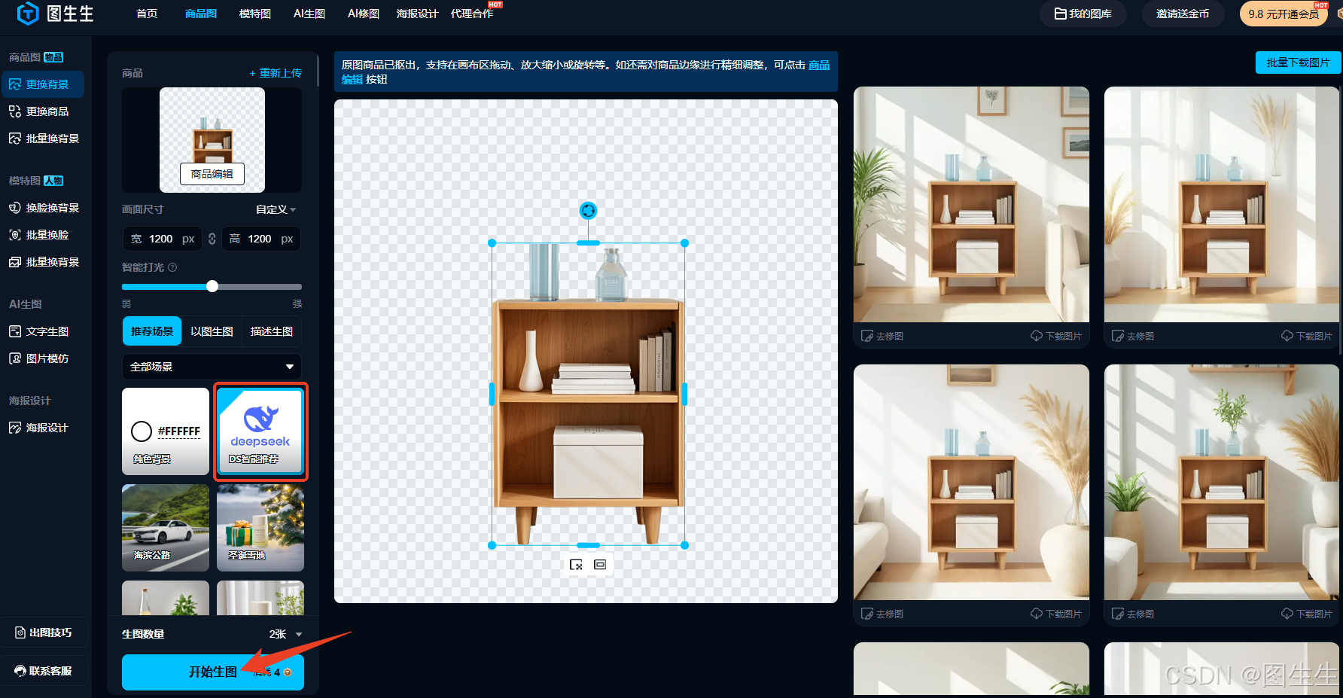
Task: Click the top-right corner resize handle of the product
Action: [684, 243]
